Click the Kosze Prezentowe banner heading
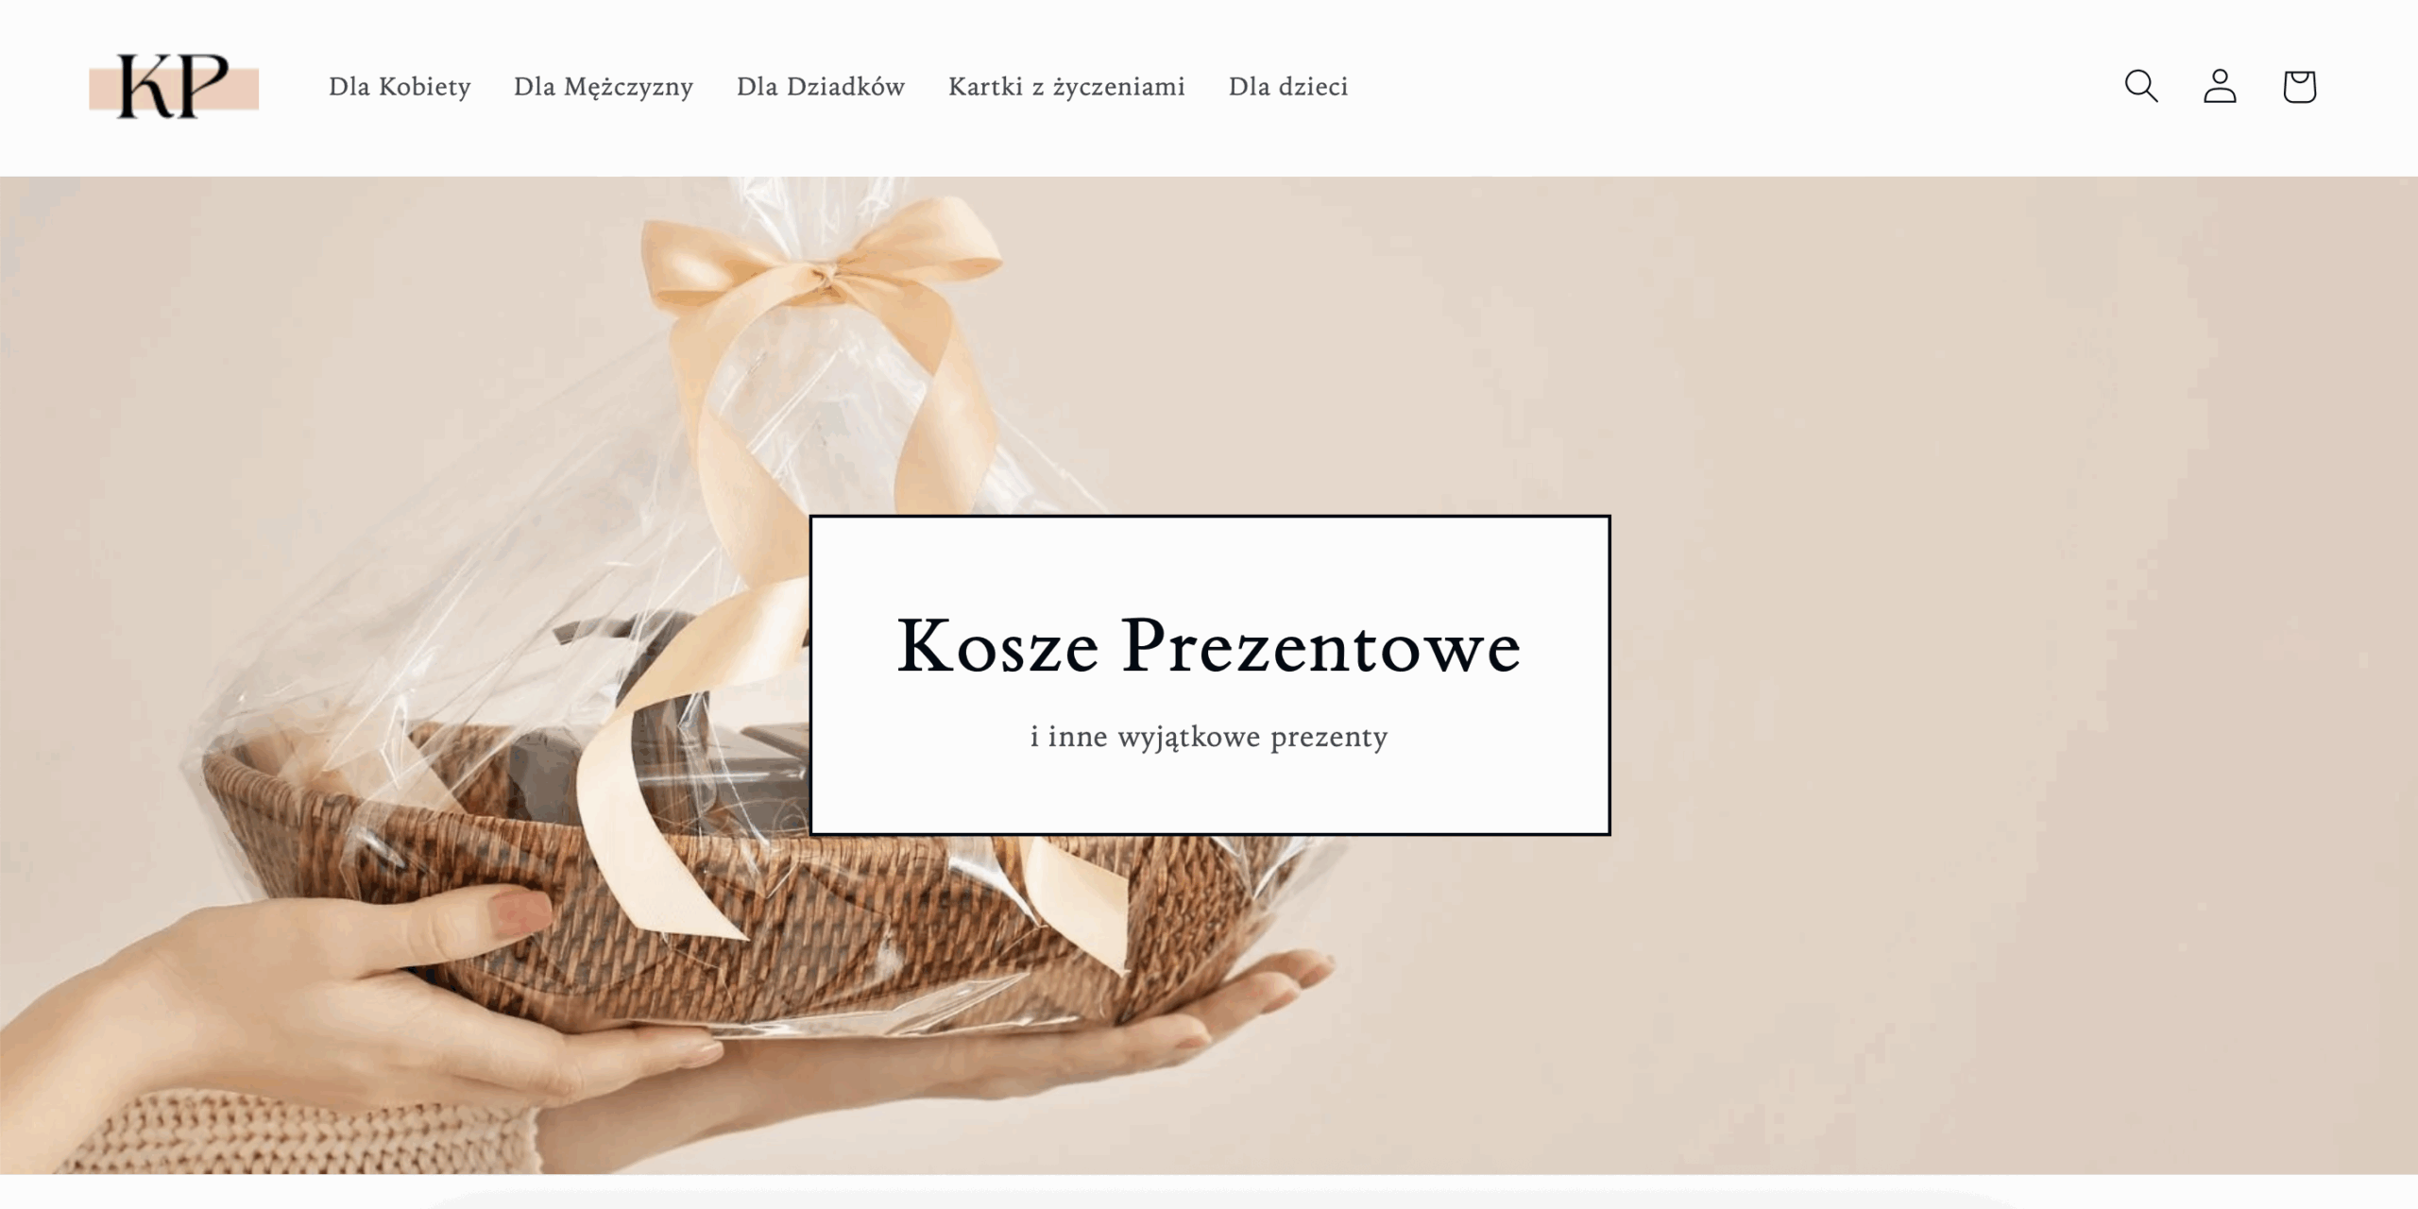 [x=1209, y=646]
